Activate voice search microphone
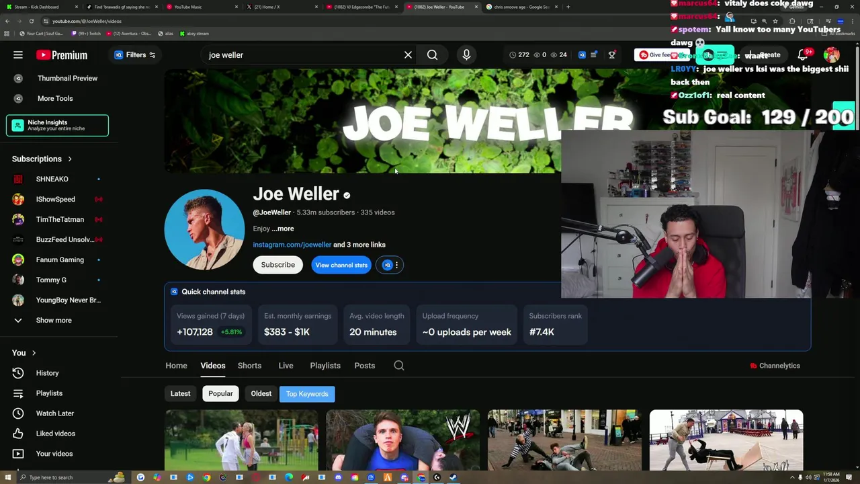Image resolution: width=860 pixels, height=484 pixels. pyautogui.click(x=466, y=55)
